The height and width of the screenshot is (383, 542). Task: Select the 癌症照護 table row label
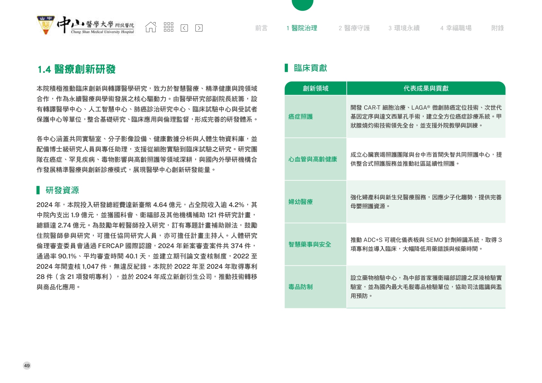[x=300, y=117]
